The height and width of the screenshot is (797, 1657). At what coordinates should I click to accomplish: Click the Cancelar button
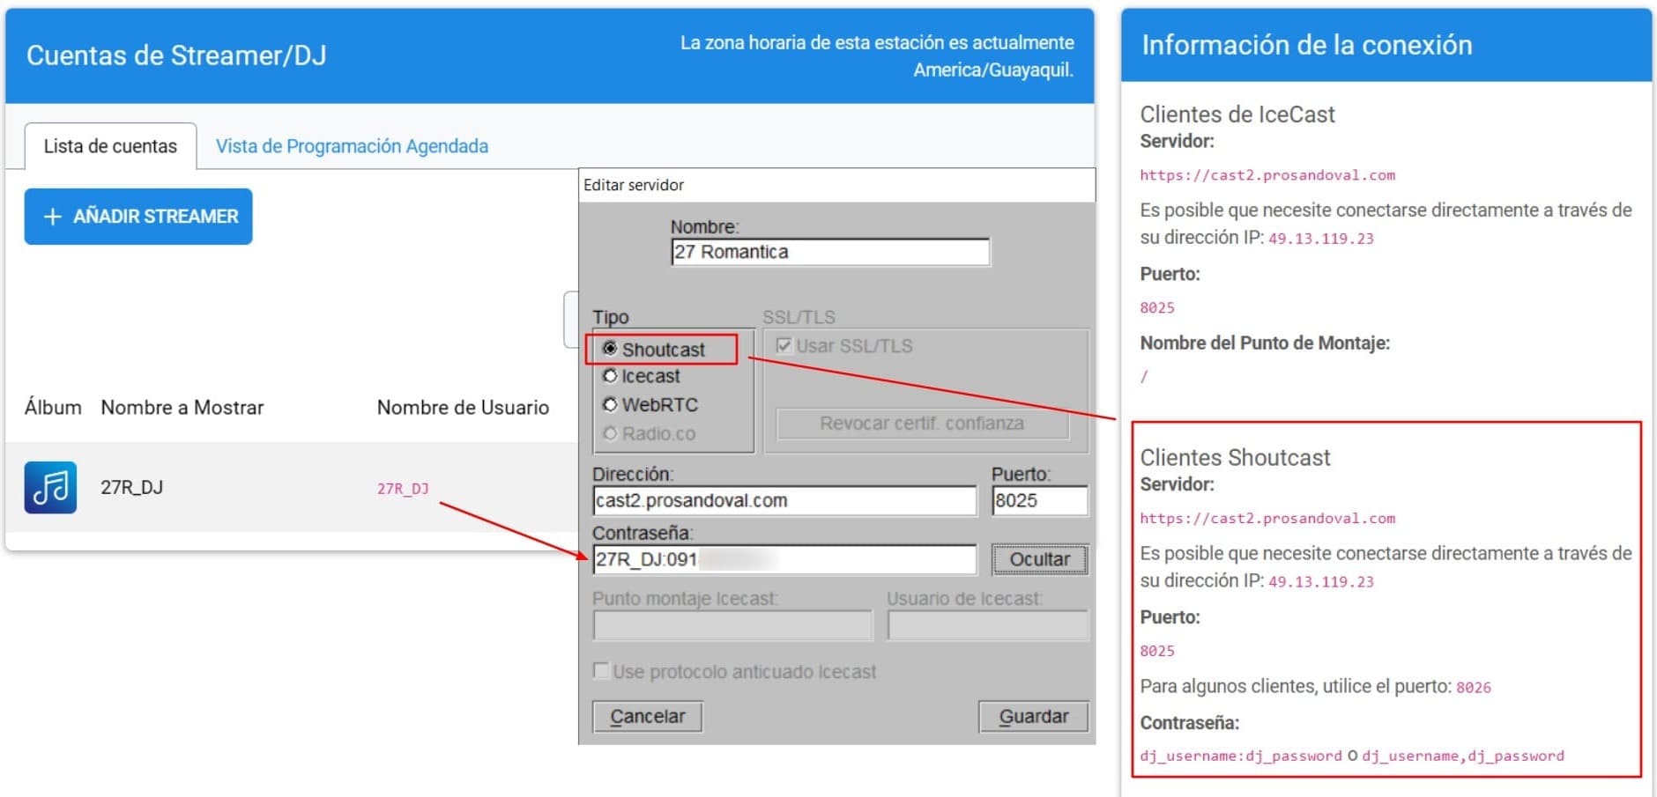tap(647, 717)
